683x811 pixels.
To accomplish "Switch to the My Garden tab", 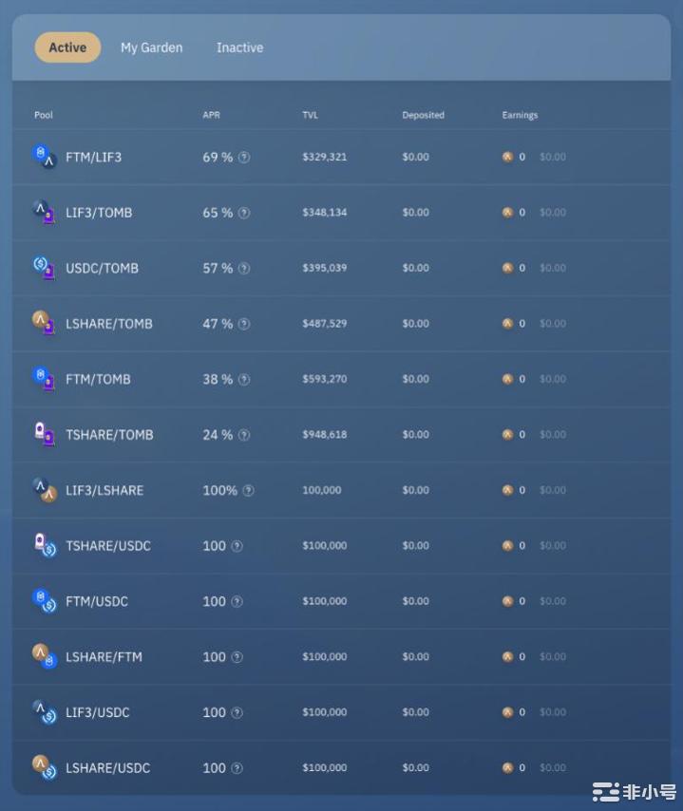I will pyautogui.click(x=151, y=47).
